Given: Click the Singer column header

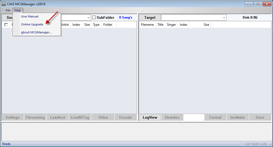Looking at the screenshot, I should click(x=171, y=25).
